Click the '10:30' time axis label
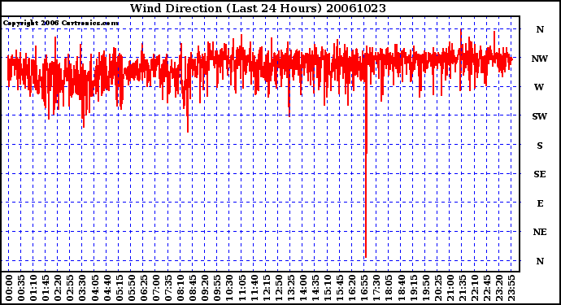The width and height of the screenshot is (561, 305). (229, 288)
